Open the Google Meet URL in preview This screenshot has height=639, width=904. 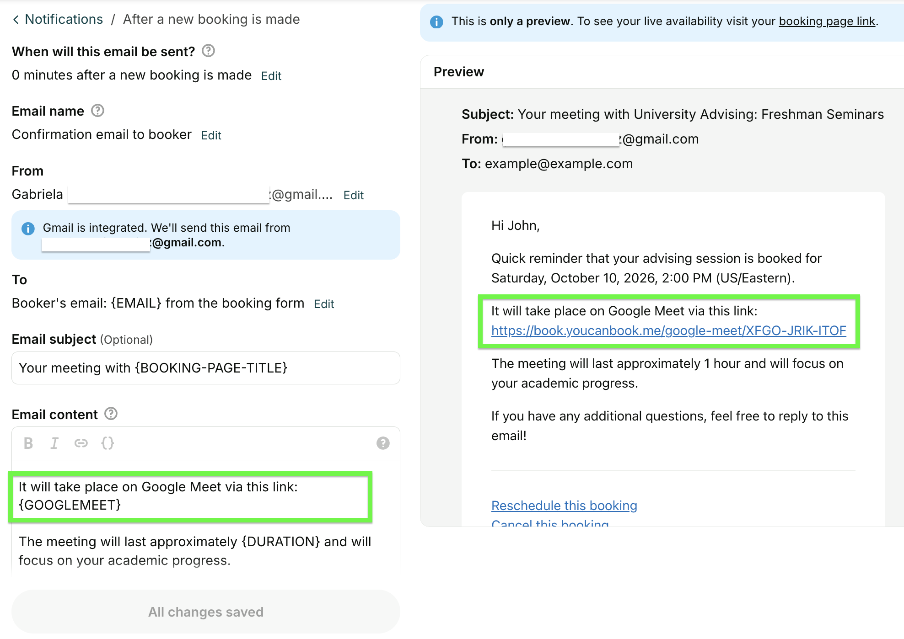point(668,330)
